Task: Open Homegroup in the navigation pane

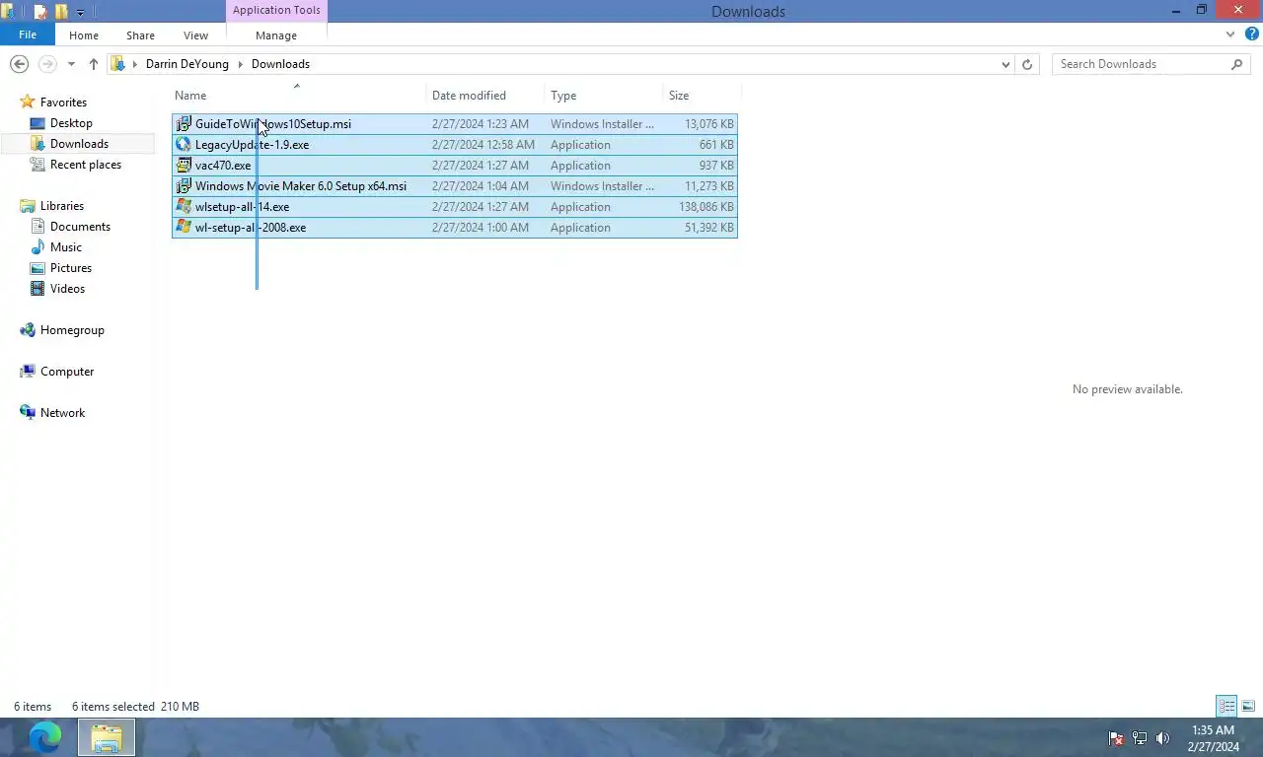Action: click(72, 330)
